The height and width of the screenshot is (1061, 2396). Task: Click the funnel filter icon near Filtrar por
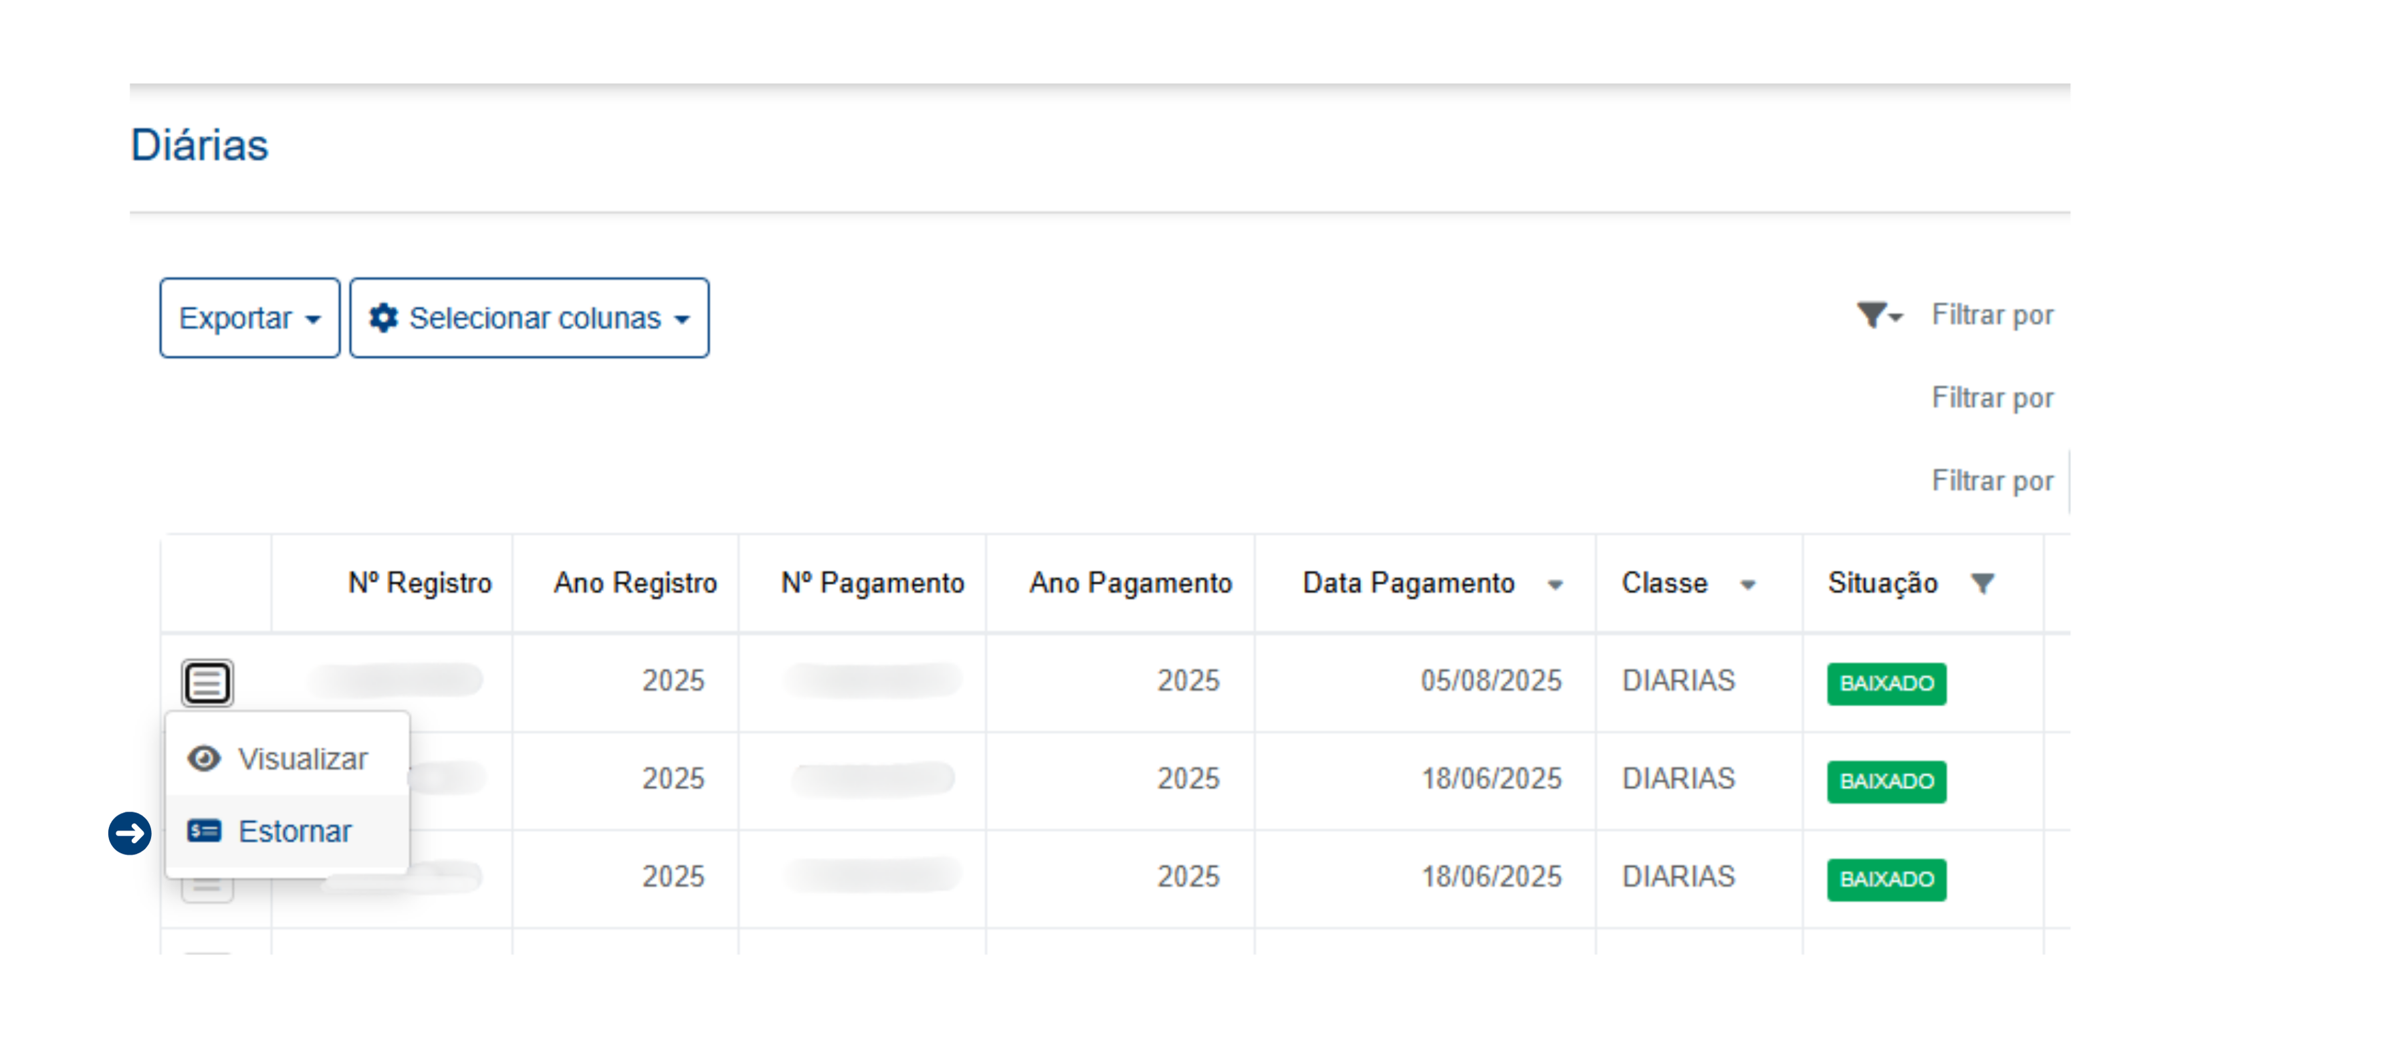point(1873,316)
